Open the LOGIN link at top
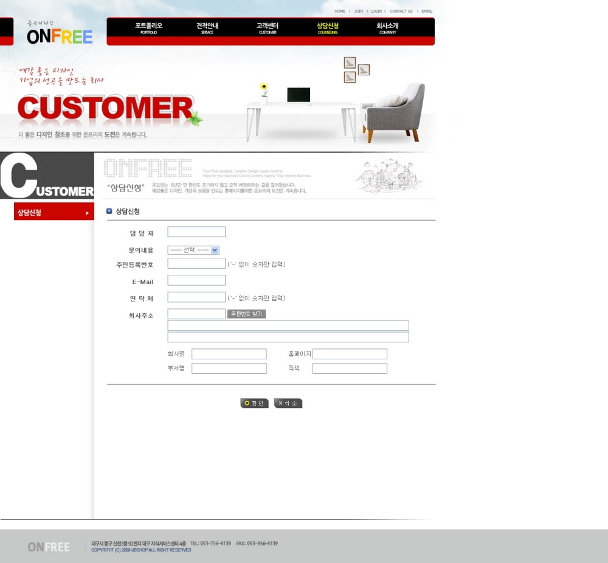Image resolution: width=608 pixels, height=563 pixels. (x=376, y=11)
